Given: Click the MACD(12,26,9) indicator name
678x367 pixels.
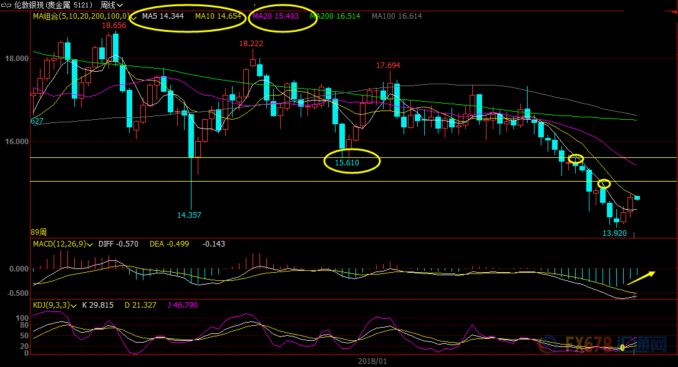Looking at the screenshot, I should 60,244.
